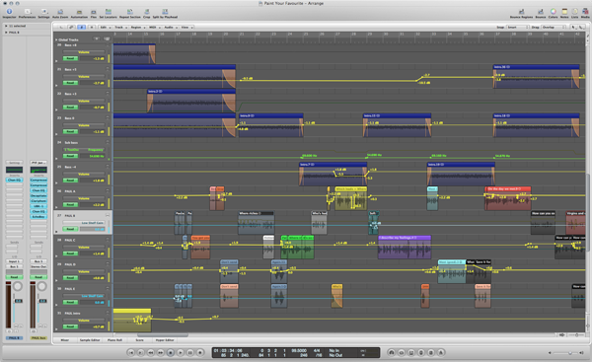Click the PAUL B channel strip fader
Viewport: 592px width, 362px height.
pyautogui.click(x=19, y=301)
